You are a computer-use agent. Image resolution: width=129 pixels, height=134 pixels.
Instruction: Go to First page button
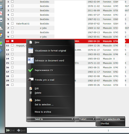[x=10, y=130]
